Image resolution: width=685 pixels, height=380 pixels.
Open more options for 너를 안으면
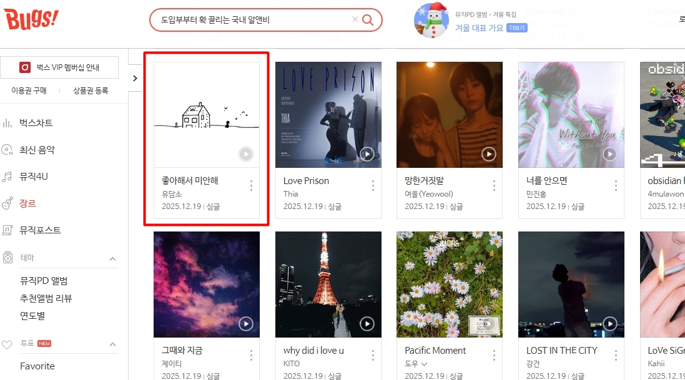point(616,186)
